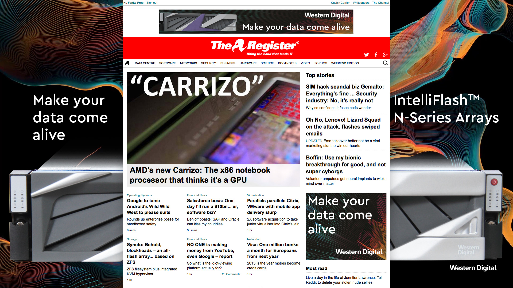Click the Google Plus icon
The width and height of the screenshot is (513, 288).
coord(385,55)
